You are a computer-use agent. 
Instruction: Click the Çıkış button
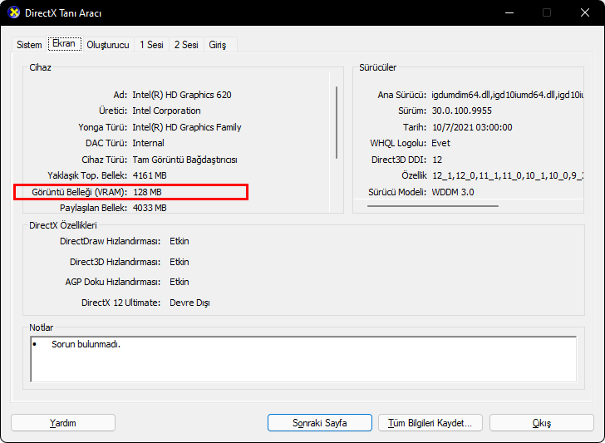(x=541, y=423)
